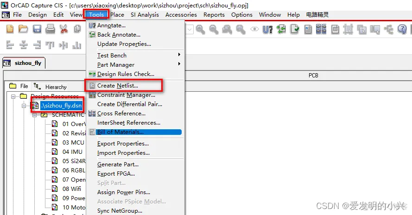
Task: Click the Align Center horizontally icon
Action: 23,45
